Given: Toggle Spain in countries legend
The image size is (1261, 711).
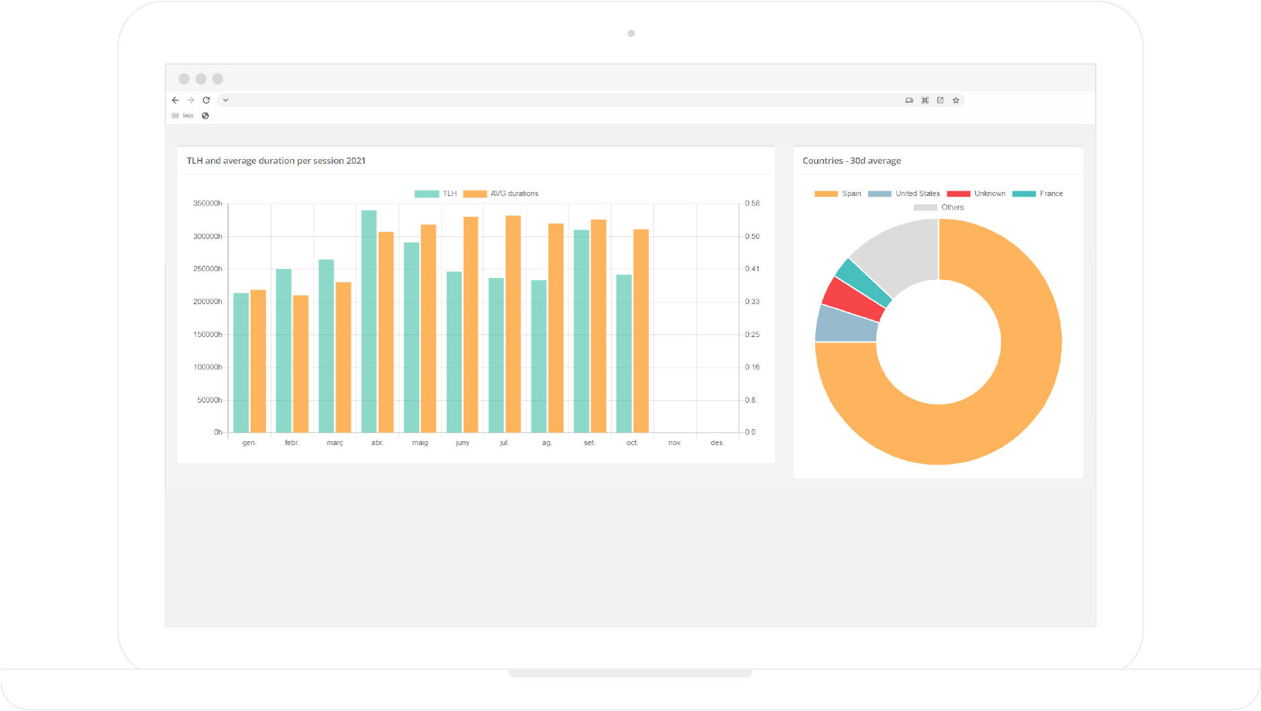Looking at the screenshot, I should pyautogui.click(x=837, y=193).
